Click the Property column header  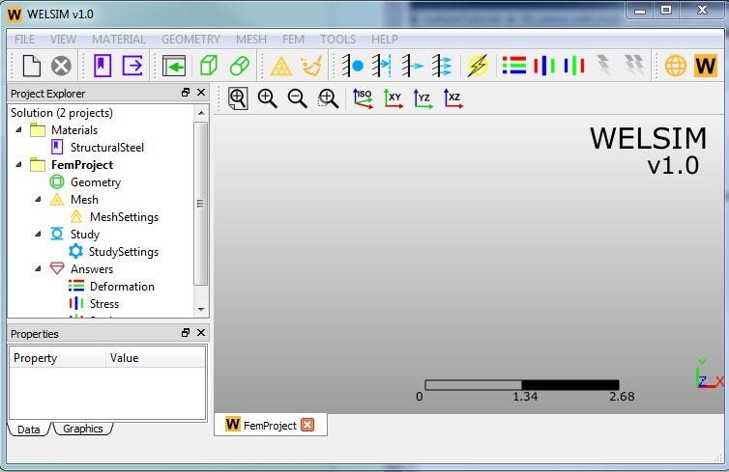(x=58, y=358)
